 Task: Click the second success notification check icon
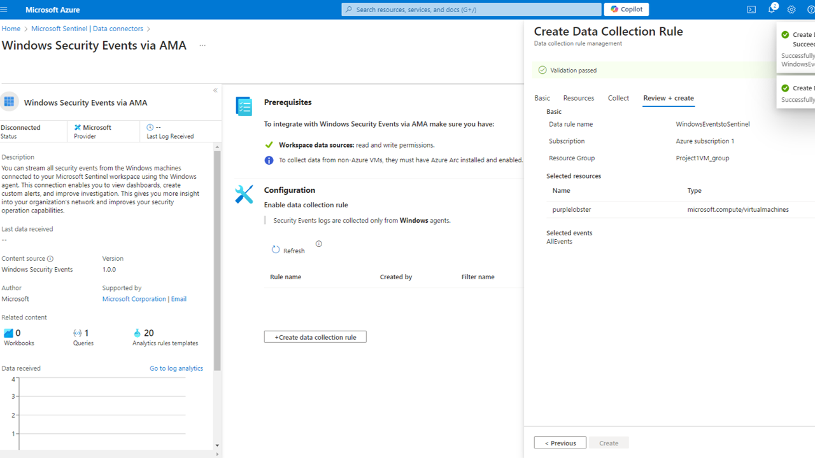785,88
